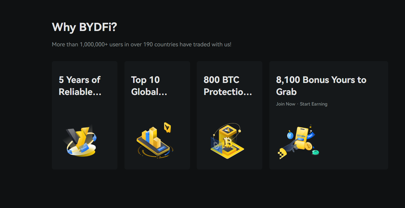The width and height of the screenshot is (405, 208).
Task: Click the golden Bitcoin symbol in the vault
Action: (227, 142)
